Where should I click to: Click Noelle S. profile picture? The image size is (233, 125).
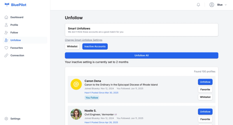(76, 114)
